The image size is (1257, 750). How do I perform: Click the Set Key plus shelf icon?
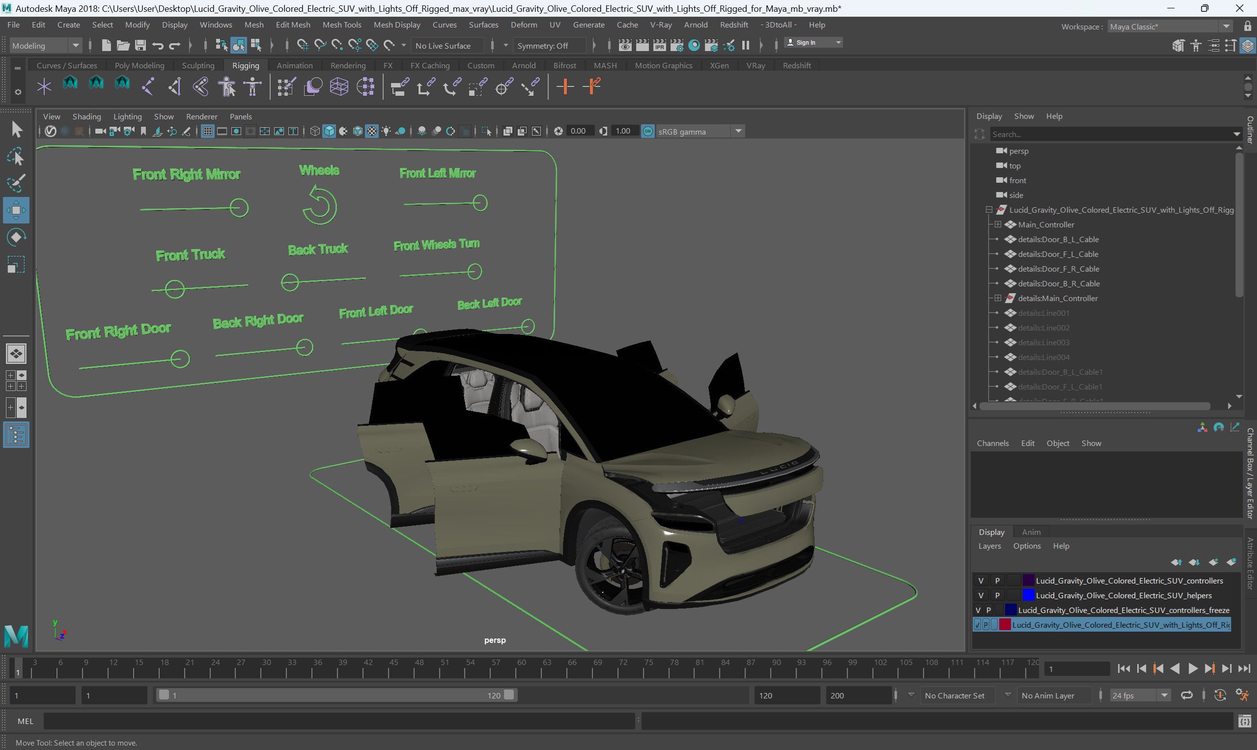tap(565, 86)
